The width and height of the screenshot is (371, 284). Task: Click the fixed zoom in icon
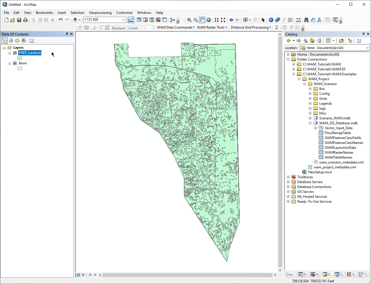tap(217, 20)
